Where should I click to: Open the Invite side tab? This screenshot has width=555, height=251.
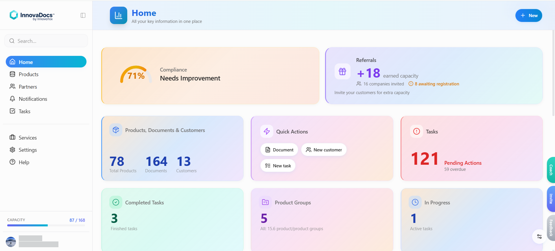pos(551,199)
